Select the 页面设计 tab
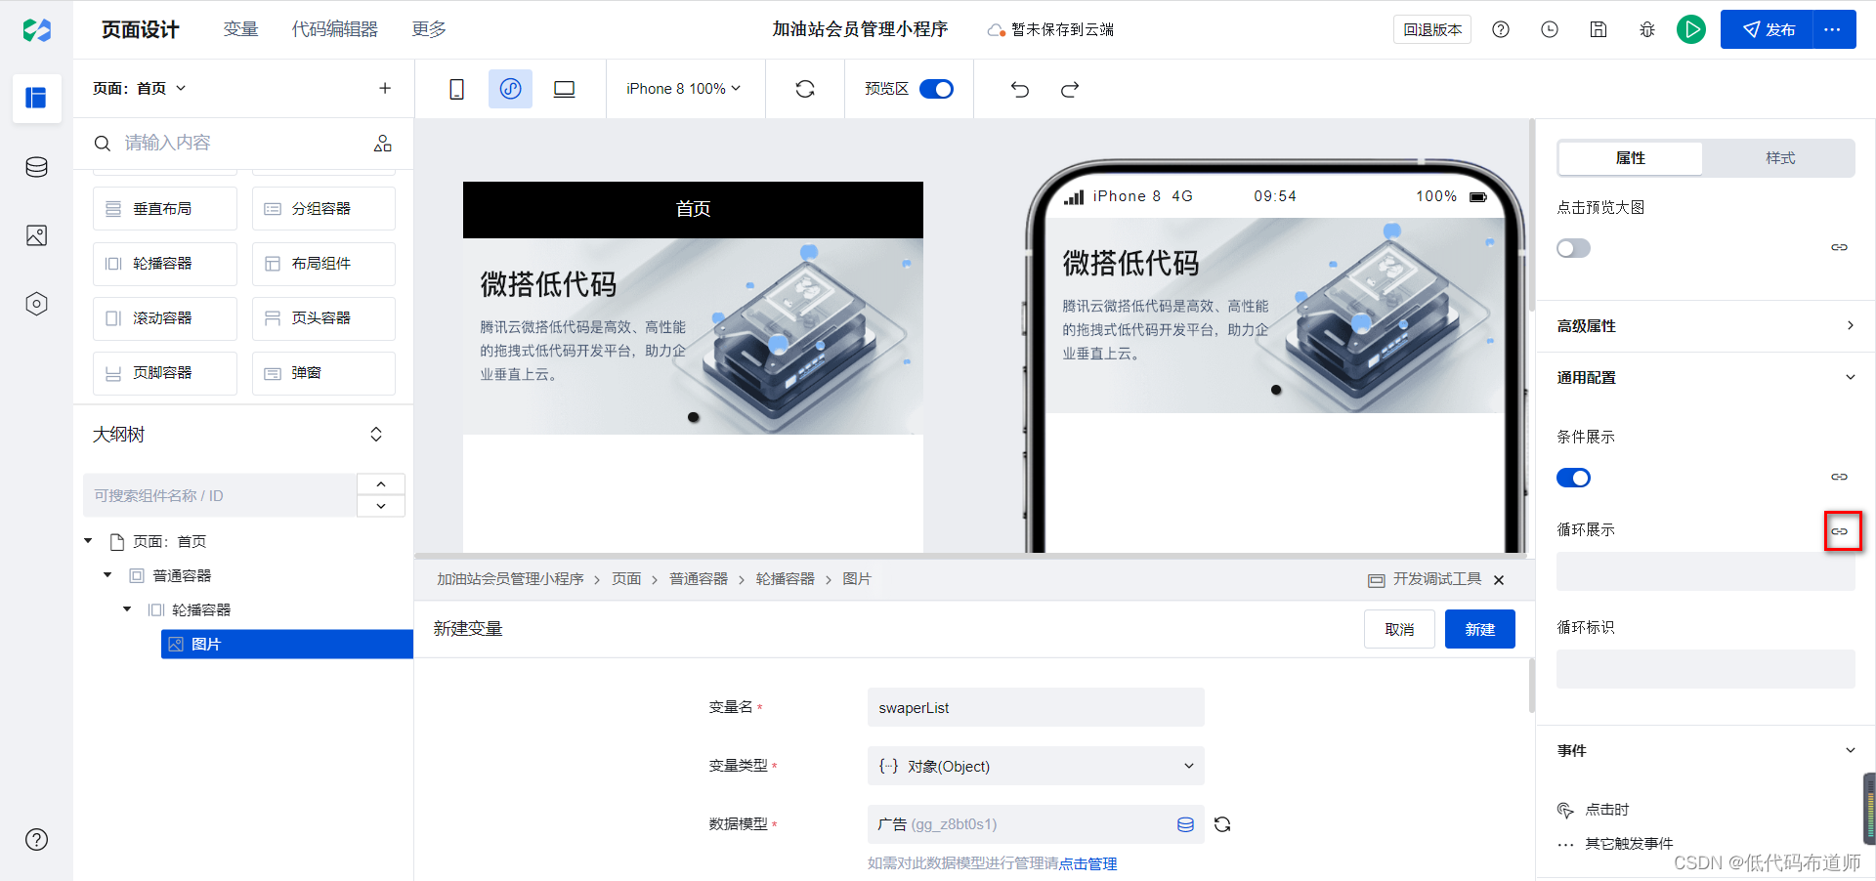Image resolution: width=1876 pixels, height=881 pixels. coord(141,29)
